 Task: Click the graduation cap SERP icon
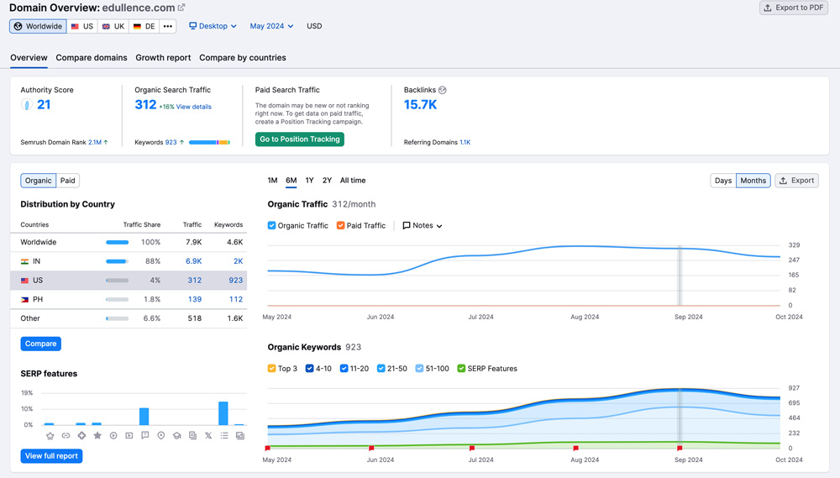(176, 436)
